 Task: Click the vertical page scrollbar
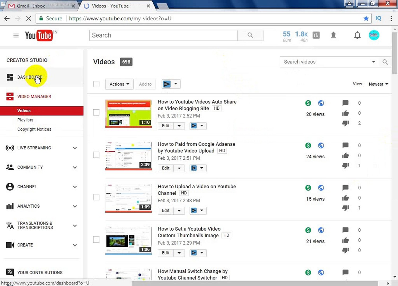point(395,53)
